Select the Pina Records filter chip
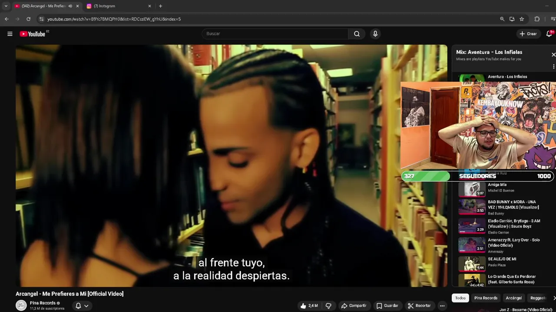The width and height of the screenshot is (556, 312). tap(486, 298)
